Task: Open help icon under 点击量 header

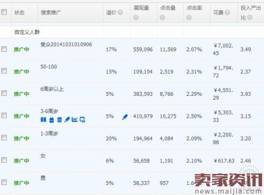Action: click(x=162, y=17)
